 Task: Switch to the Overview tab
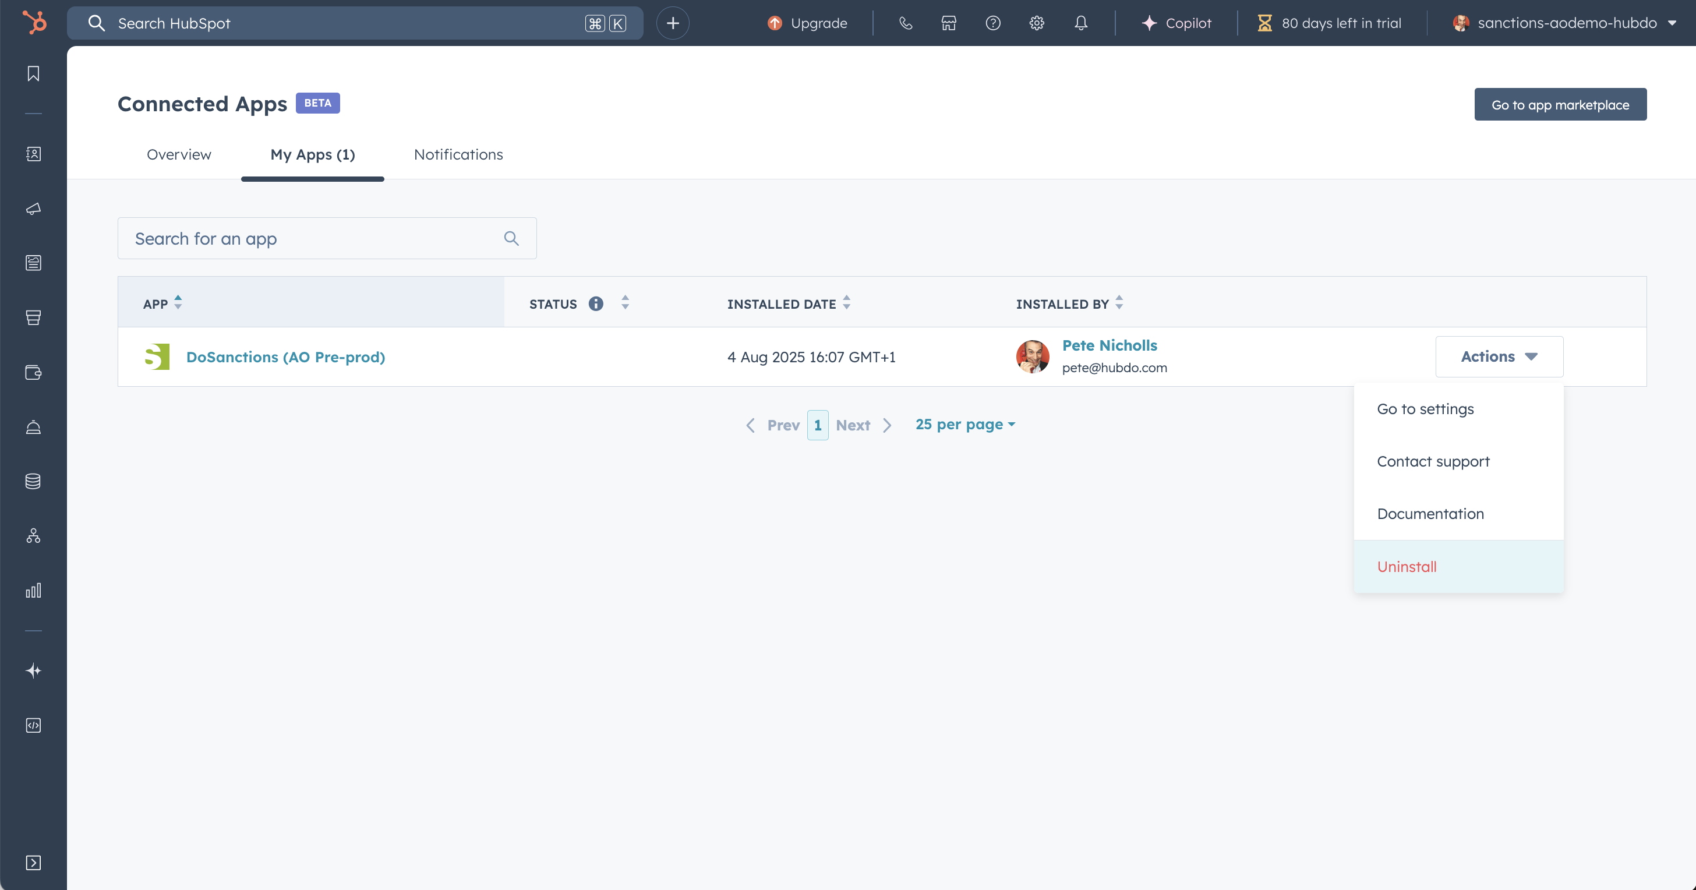(179, 155)
